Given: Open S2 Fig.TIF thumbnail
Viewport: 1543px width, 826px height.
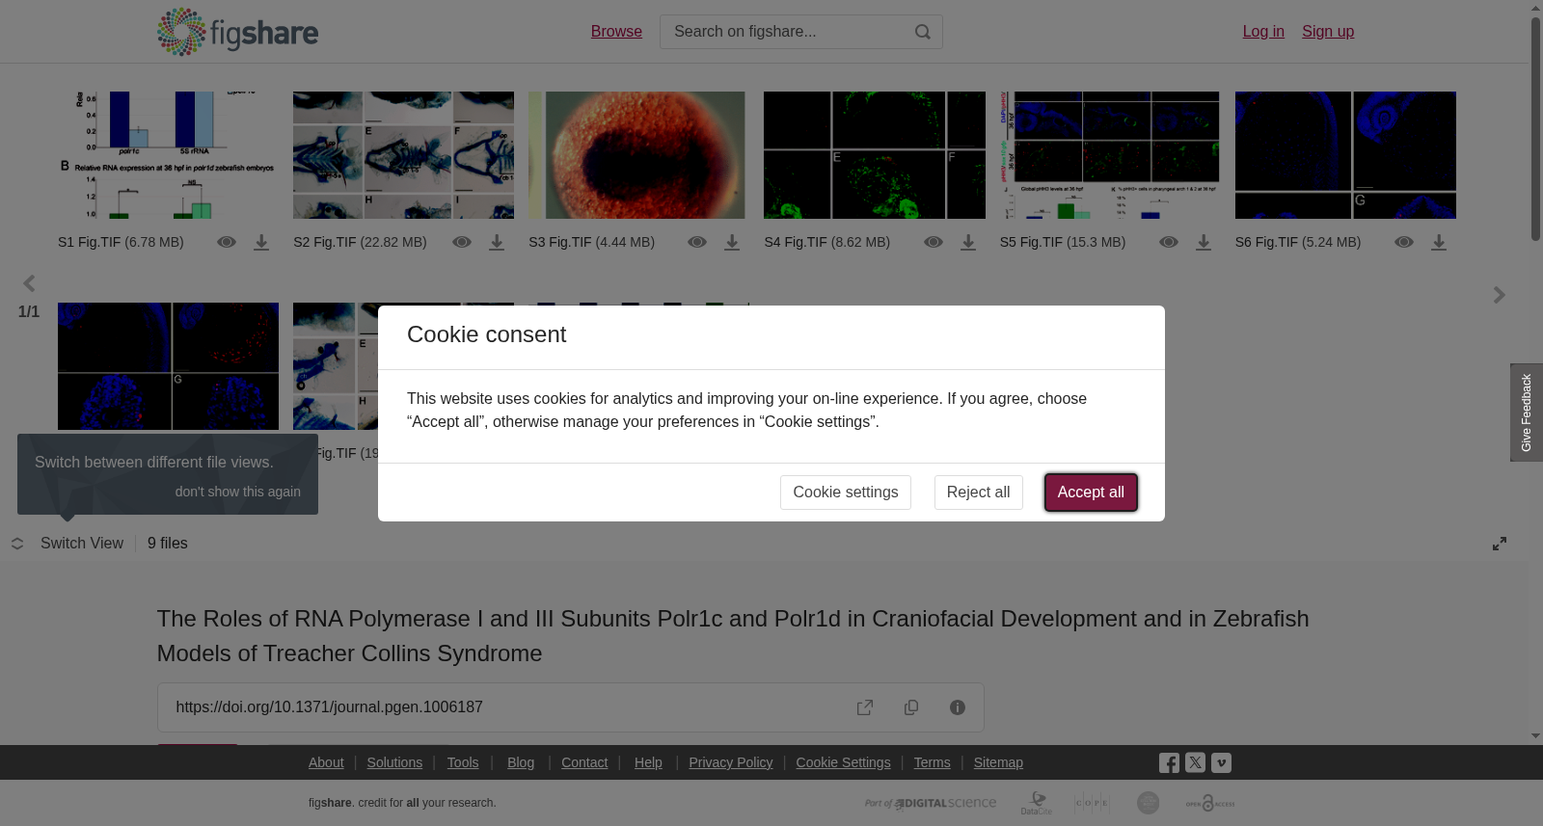Looking at the screenshot, I should (x=403, y=155).
